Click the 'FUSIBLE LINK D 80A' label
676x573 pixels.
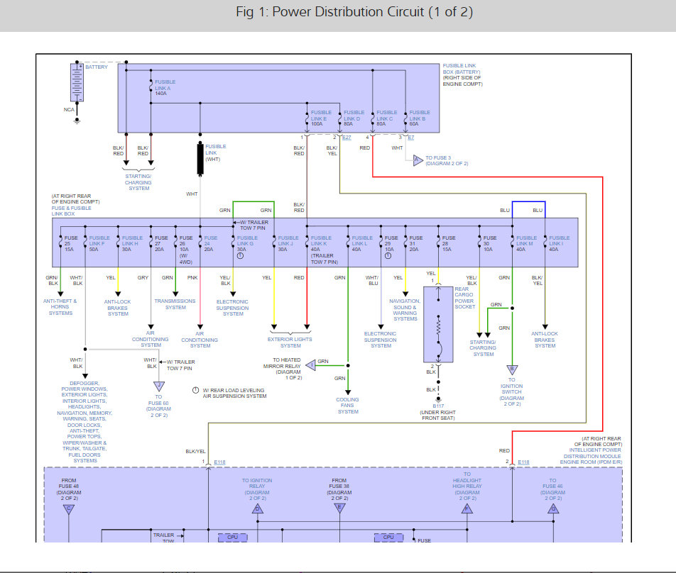pyautogui.click(x=354, y=118)
